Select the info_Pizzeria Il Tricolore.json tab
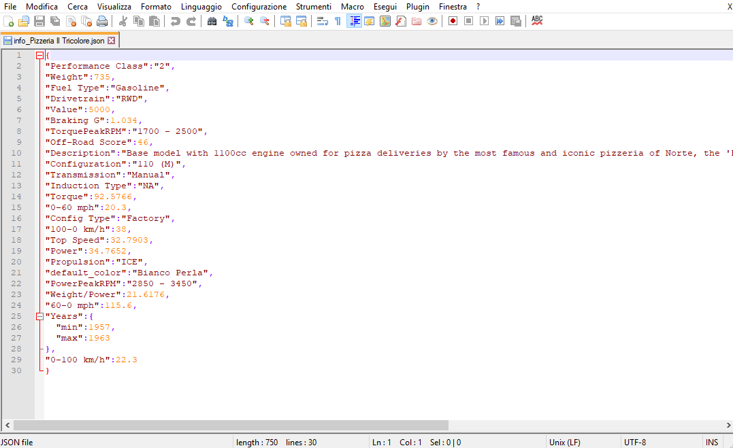 (59, 41)
